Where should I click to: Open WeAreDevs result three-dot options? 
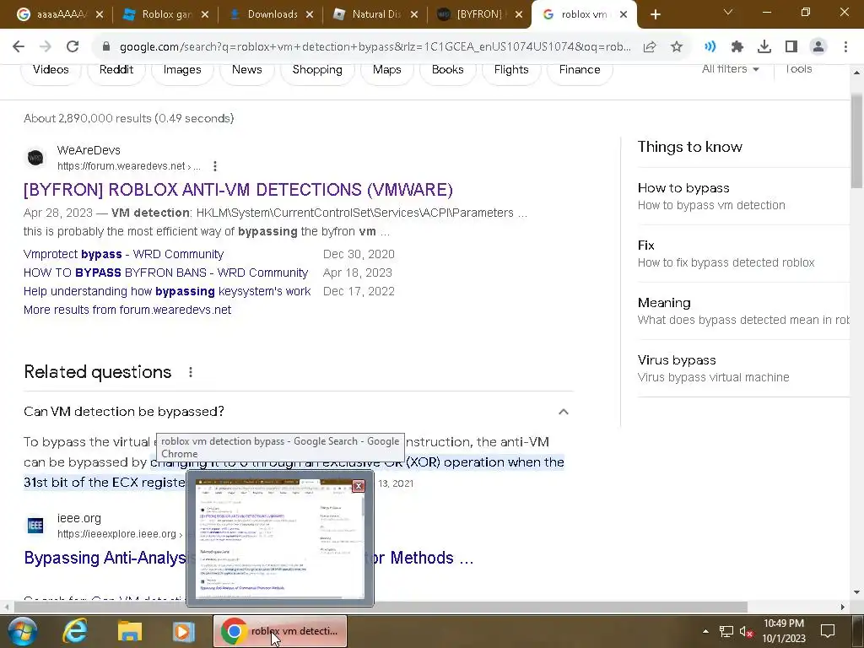pos(215,166)
